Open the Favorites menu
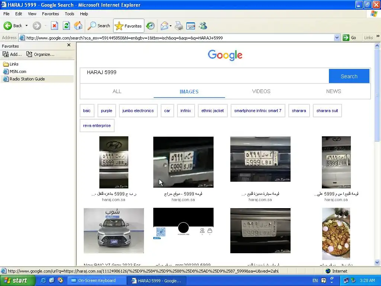381x286 pixels. tap(50, 14)
